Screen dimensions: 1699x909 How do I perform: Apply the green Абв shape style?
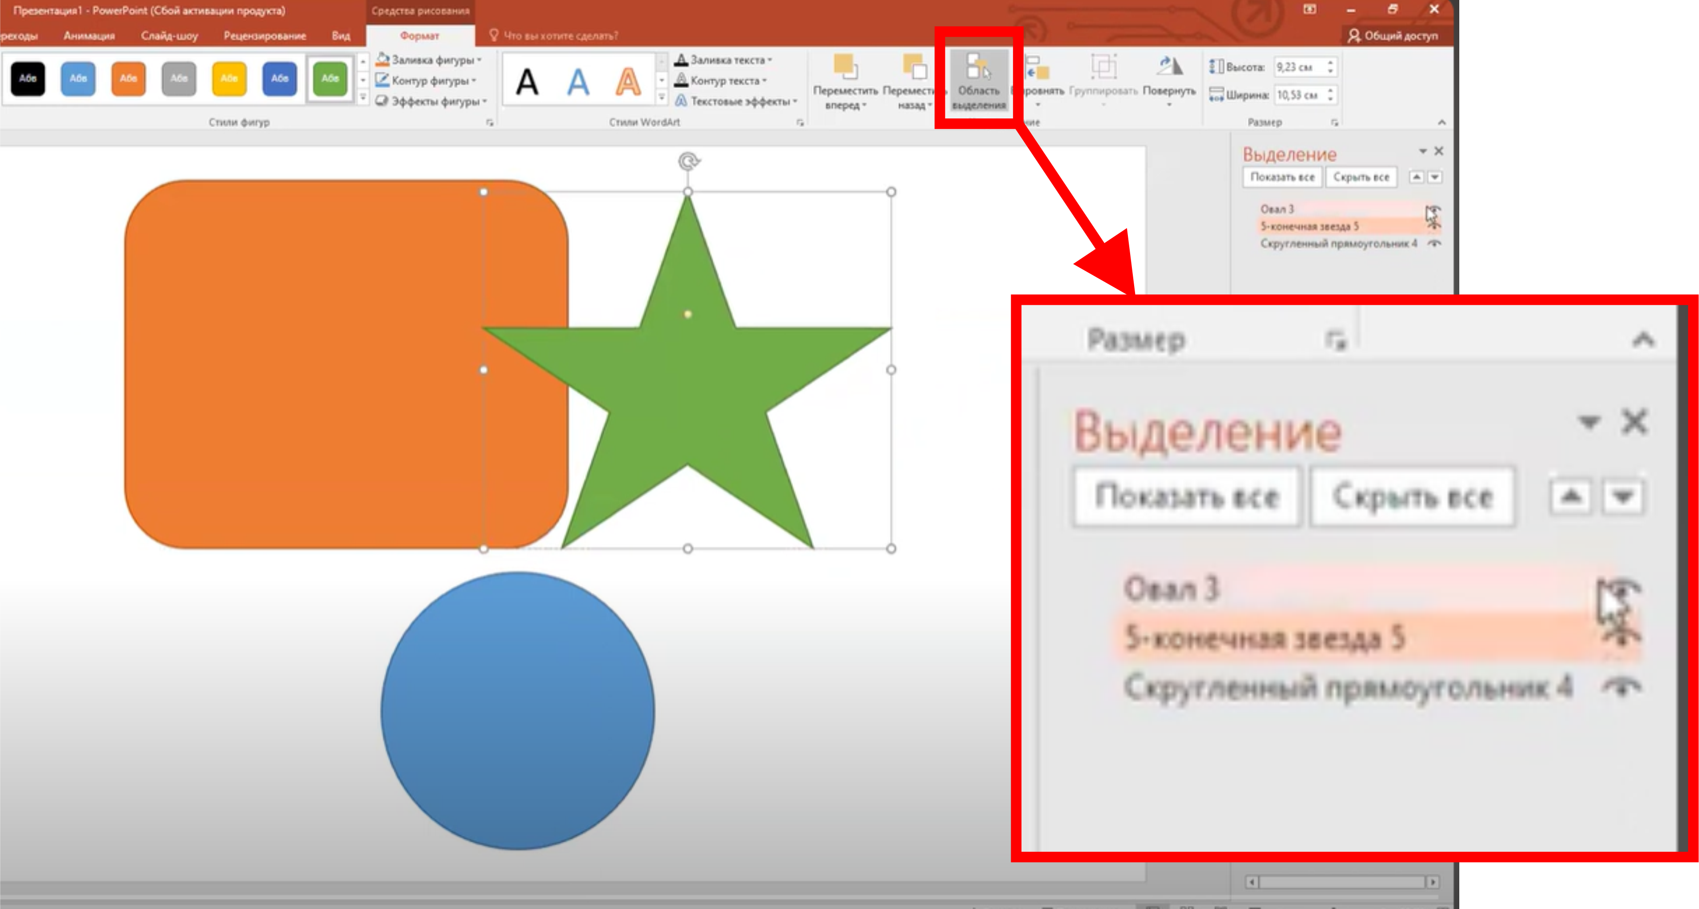coord(330,79)
